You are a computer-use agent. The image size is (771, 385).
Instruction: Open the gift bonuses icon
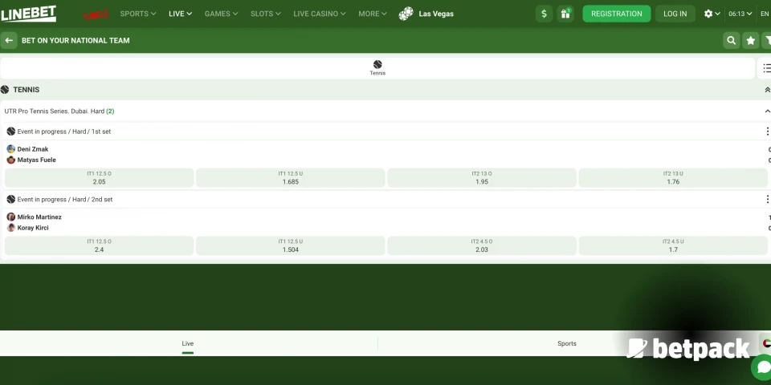(x=565, y=14)
